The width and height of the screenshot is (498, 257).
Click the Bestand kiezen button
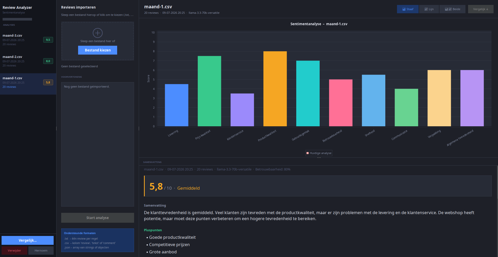(98, 50)
